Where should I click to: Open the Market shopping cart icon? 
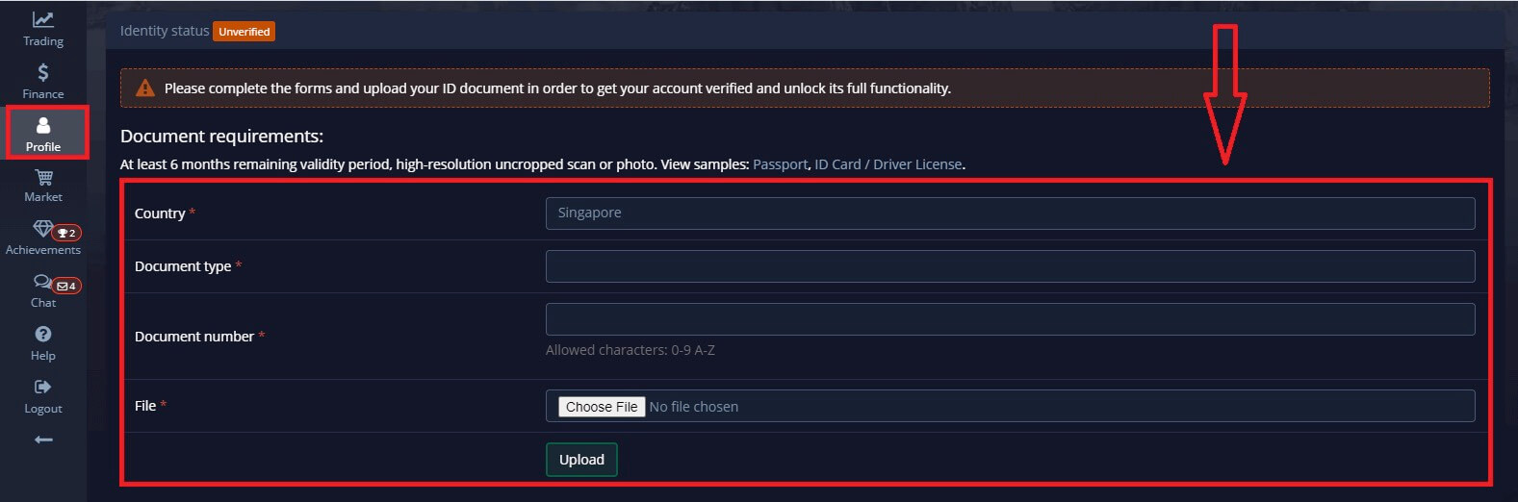point(43,178)
